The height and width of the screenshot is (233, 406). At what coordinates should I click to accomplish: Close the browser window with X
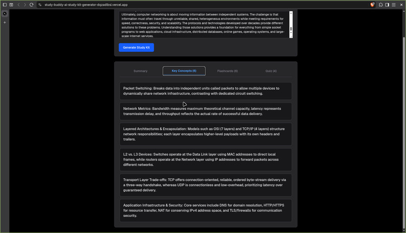(x=401, y=5)
